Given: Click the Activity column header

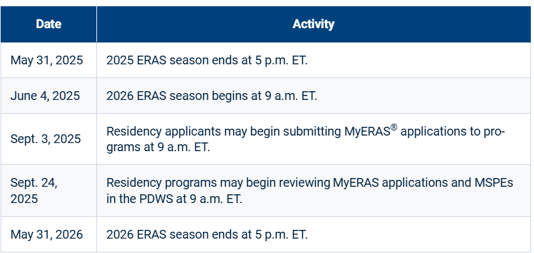Looking at the screenshot, I should pyautogui.click(x=313, y=24).
